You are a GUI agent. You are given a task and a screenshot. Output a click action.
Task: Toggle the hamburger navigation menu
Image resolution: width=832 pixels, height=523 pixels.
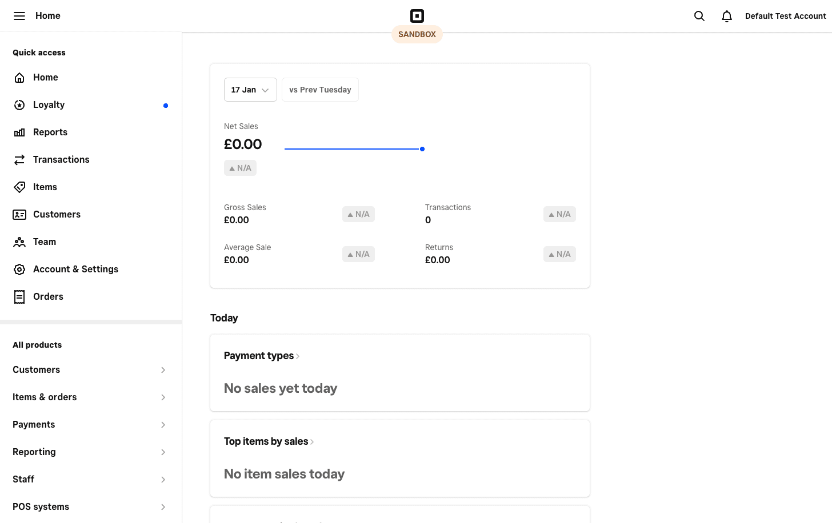coord(19,15)
